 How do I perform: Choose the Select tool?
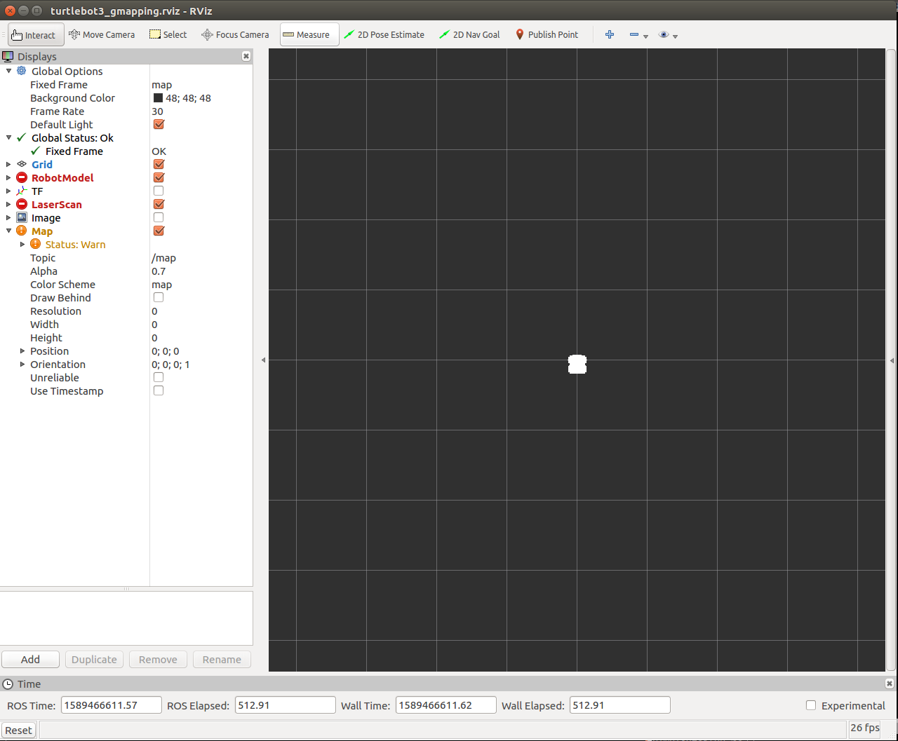pyautogui.click(x=168, y=34)
